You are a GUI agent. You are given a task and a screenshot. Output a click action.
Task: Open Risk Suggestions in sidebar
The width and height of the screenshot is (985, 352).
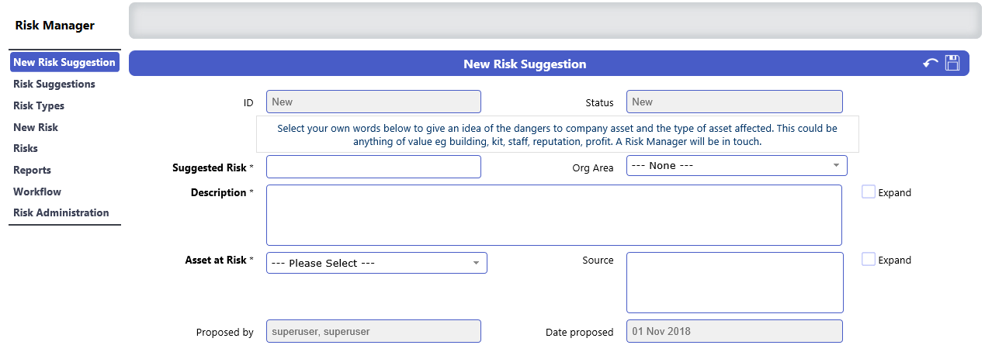54,84
